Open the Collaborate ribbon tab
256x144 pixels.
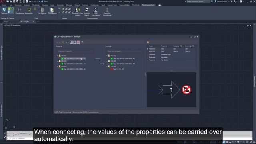click(95, 5)
